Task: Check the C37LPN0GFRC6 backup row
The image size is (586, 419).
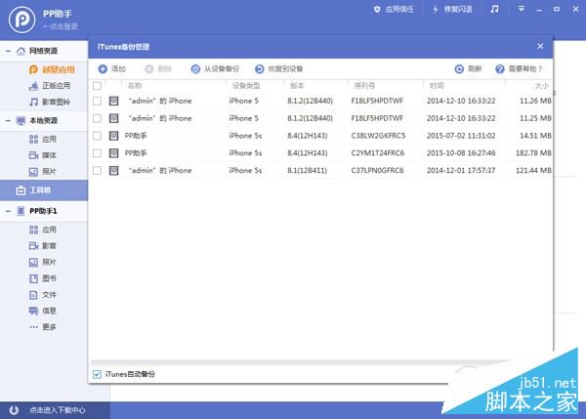Action: tap(97, 171)
